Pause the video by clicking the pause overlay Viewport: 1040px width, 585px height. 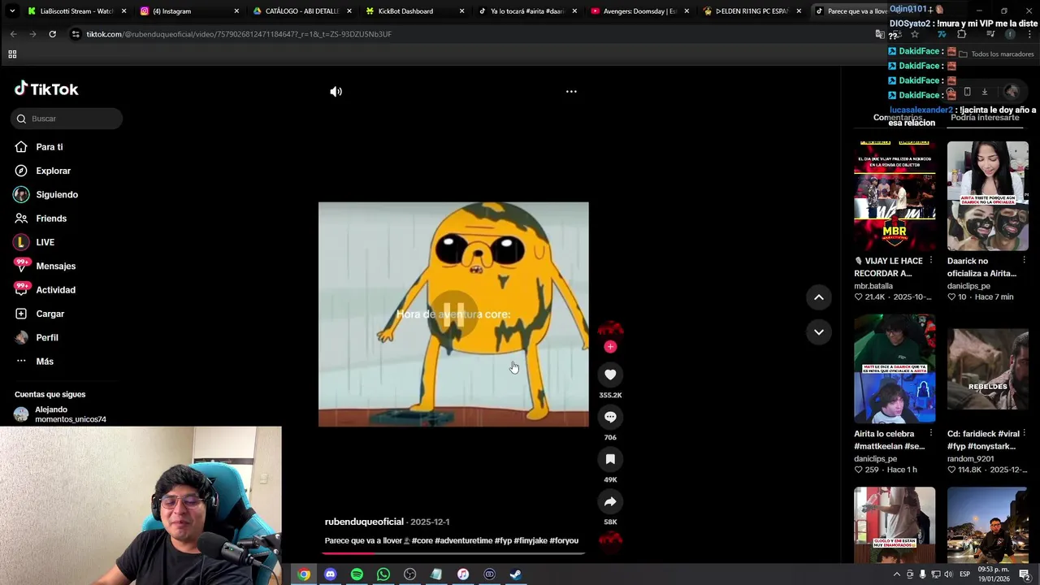[453, 314]
